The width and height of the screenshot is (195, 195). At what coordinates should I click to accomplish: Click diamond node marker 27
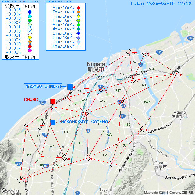[x=129, y=52]
